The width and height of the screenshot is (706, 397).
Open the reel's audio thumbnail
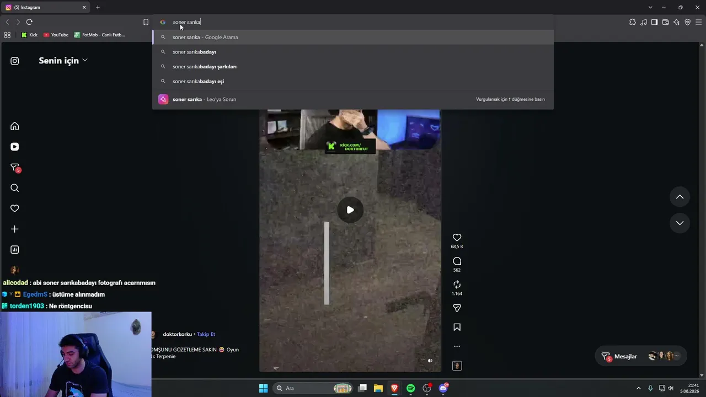click(457, 366)
